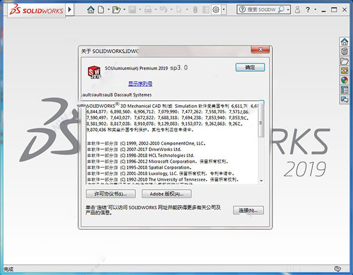Screen dimensions: 353x275
Task: Click the help question mark in search box
Action: [242, 9]
